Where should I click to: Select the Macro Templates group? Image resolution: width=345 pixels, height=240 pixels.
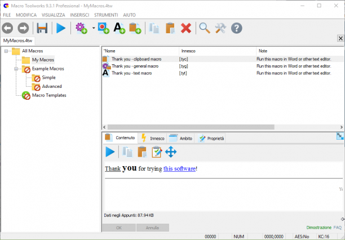(x=49, y=95)
